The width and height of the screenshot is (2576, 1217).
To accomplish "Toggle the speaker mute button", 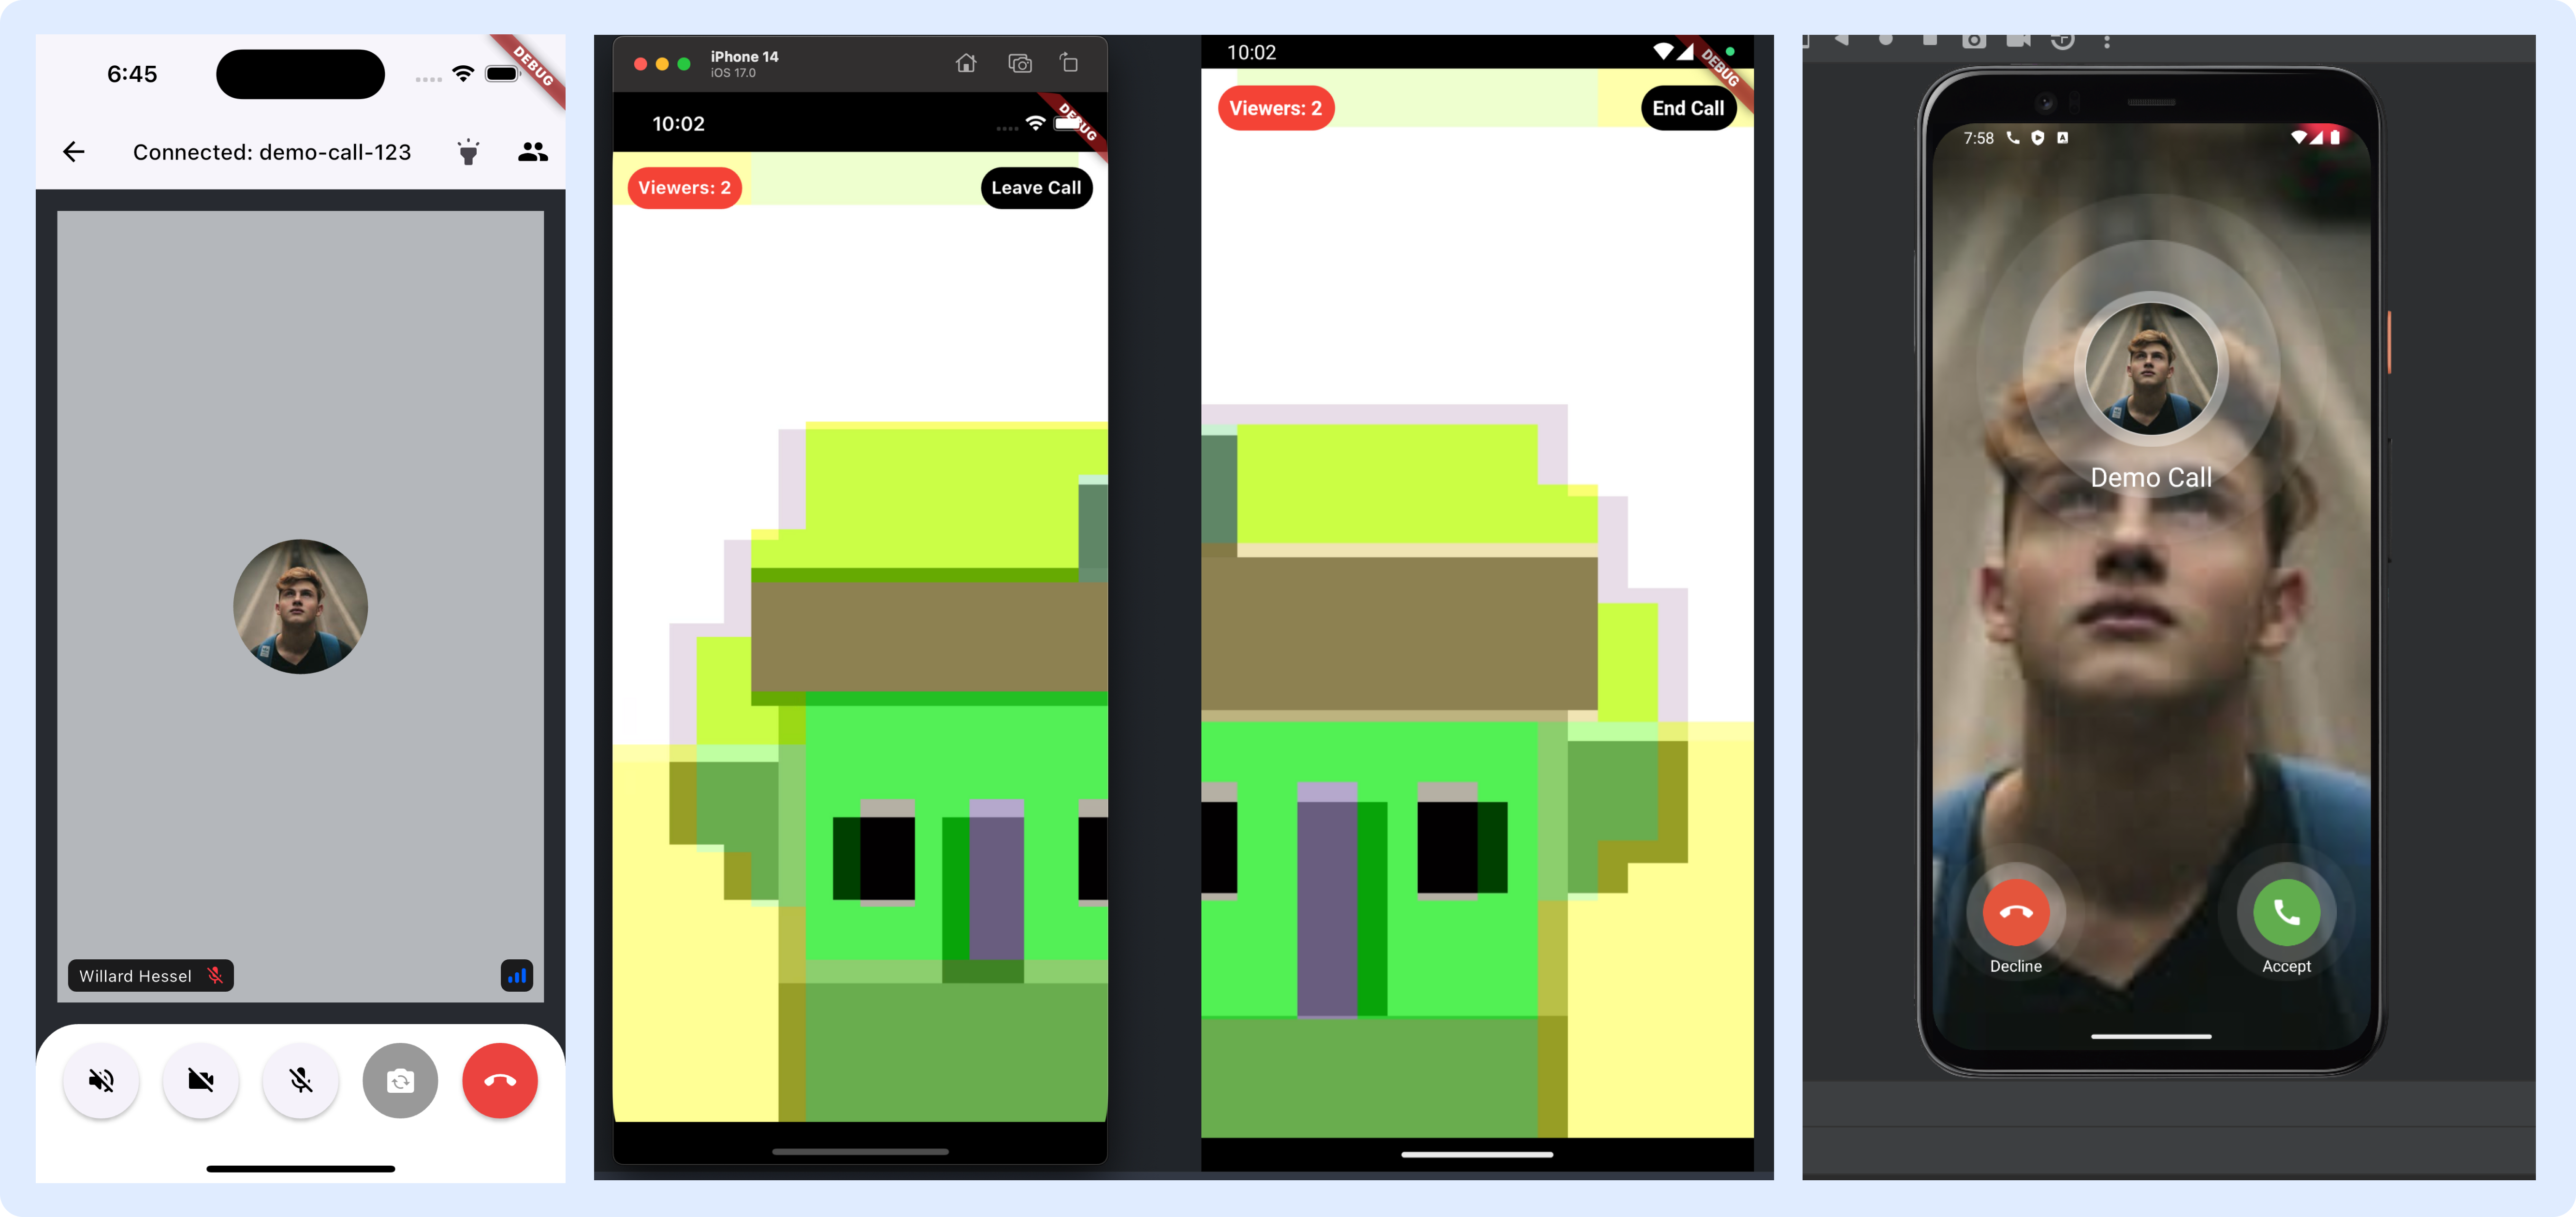I will coord(101,1080).
